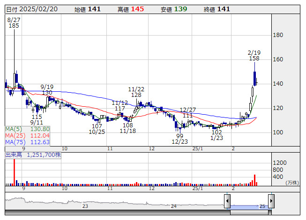Click the MA(5) 130.80 legend entry
Viewport: 306px width, 220px height.
pyautogui.click(x=27, y=129)
